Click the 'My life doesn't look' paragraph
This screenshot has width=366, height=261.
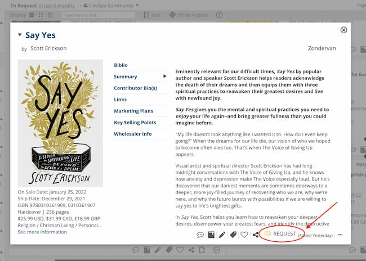click(253, 144)
